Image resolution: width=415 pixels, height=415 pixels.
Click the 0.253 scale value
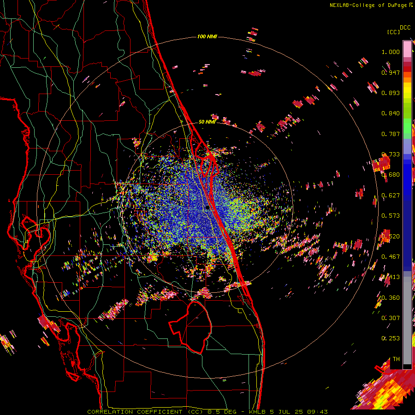pos(391,338)
